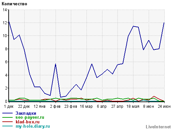Click the 1 дек date label
The height and width of the screenshot is (130, 173).
tap(9, 106)
